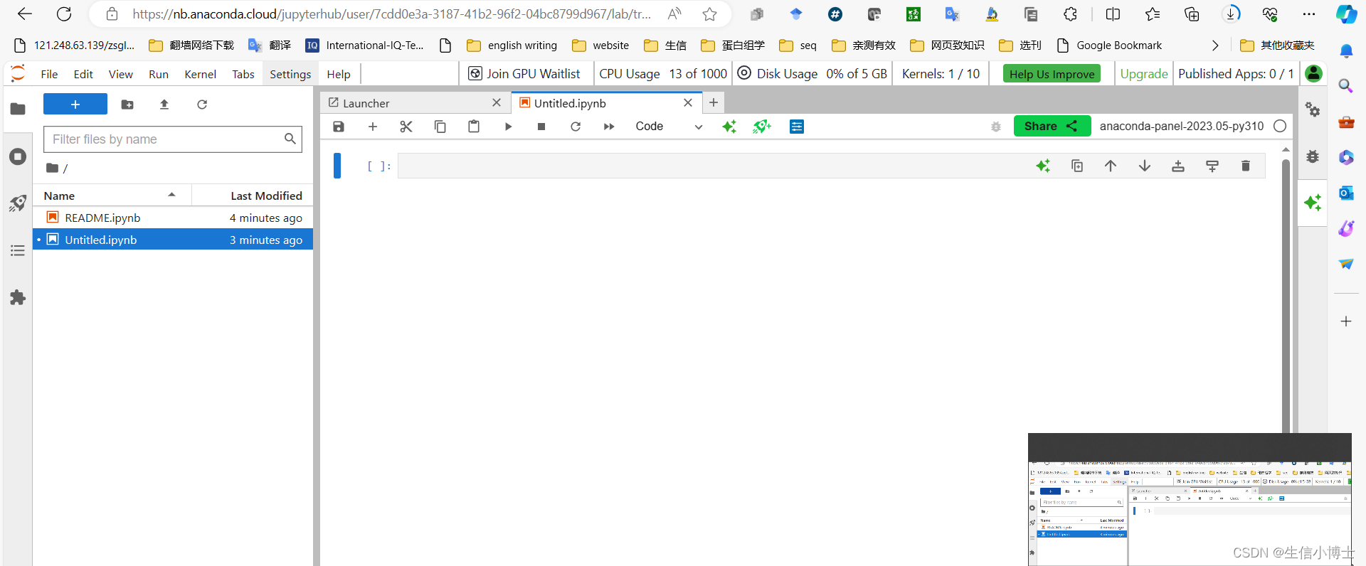The width and height of the screenshot is (1366, 566).
Task: Open the cell type Code dropdown
Action: (x=669, y=127)
